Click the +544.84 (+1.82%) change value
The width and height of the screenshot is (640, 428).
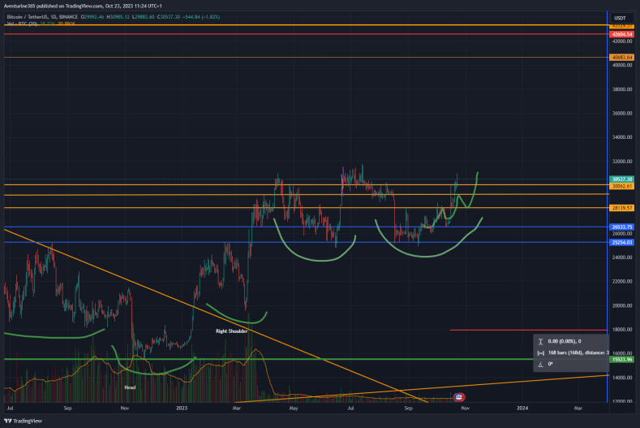point(201,17)
